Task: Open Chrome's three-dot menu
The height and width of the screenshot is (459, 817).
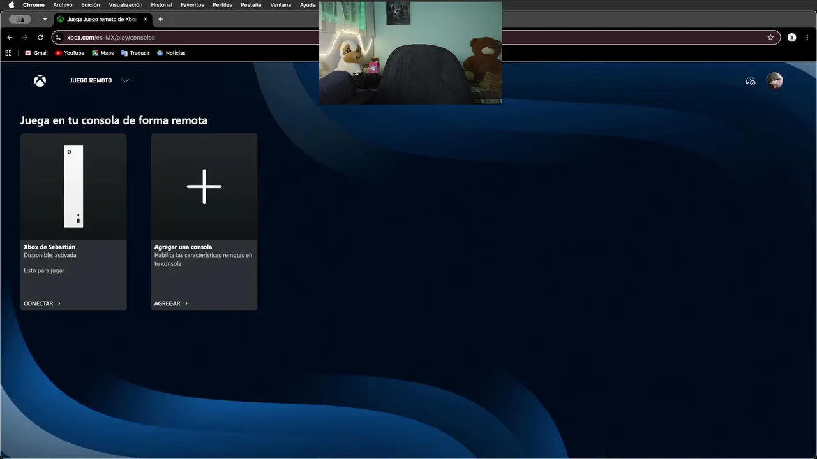Action: pos(807,38)
